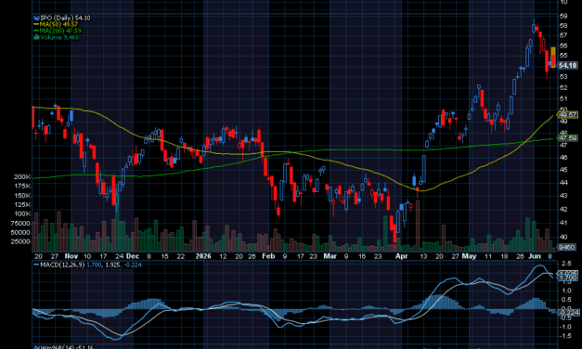This screenshot has width=582, height=349.
Task: Click the '25000' volume axis label
Action: [x=20, y=241]
